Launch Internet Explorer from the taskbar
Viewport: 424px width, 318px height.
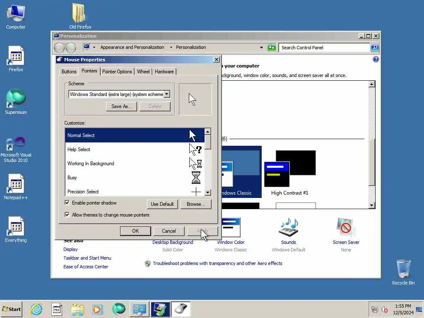[36, 309]
